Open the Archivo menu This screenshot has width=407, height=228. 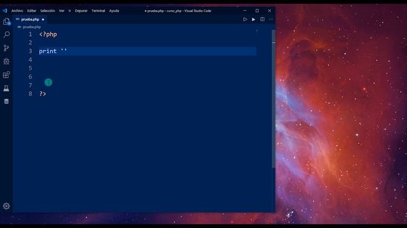(17, 11)
